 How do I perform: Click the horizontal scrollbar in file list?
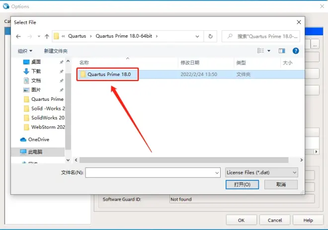tap(179, 159)
